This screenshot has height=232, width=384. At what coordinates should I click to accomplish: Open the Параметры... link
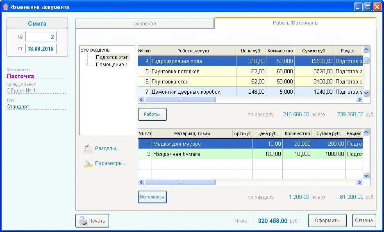point(111,163)
